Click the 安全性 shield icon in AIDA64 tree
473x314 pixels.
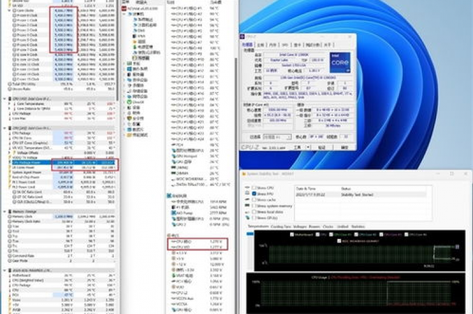tap(129, 118)
